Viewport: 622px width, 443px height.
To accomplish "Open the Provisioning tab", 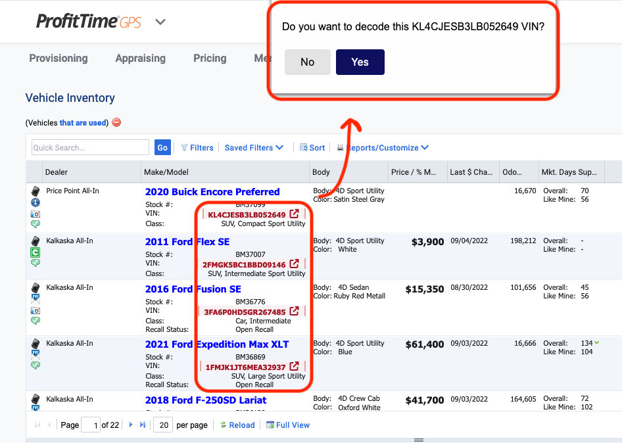I will tap(59, 58).
